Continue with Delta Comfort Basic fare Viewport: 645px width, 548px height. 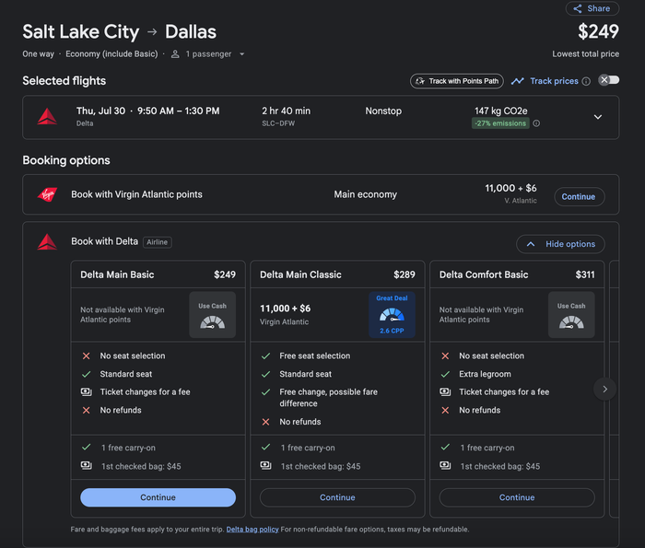click(517, 497)
